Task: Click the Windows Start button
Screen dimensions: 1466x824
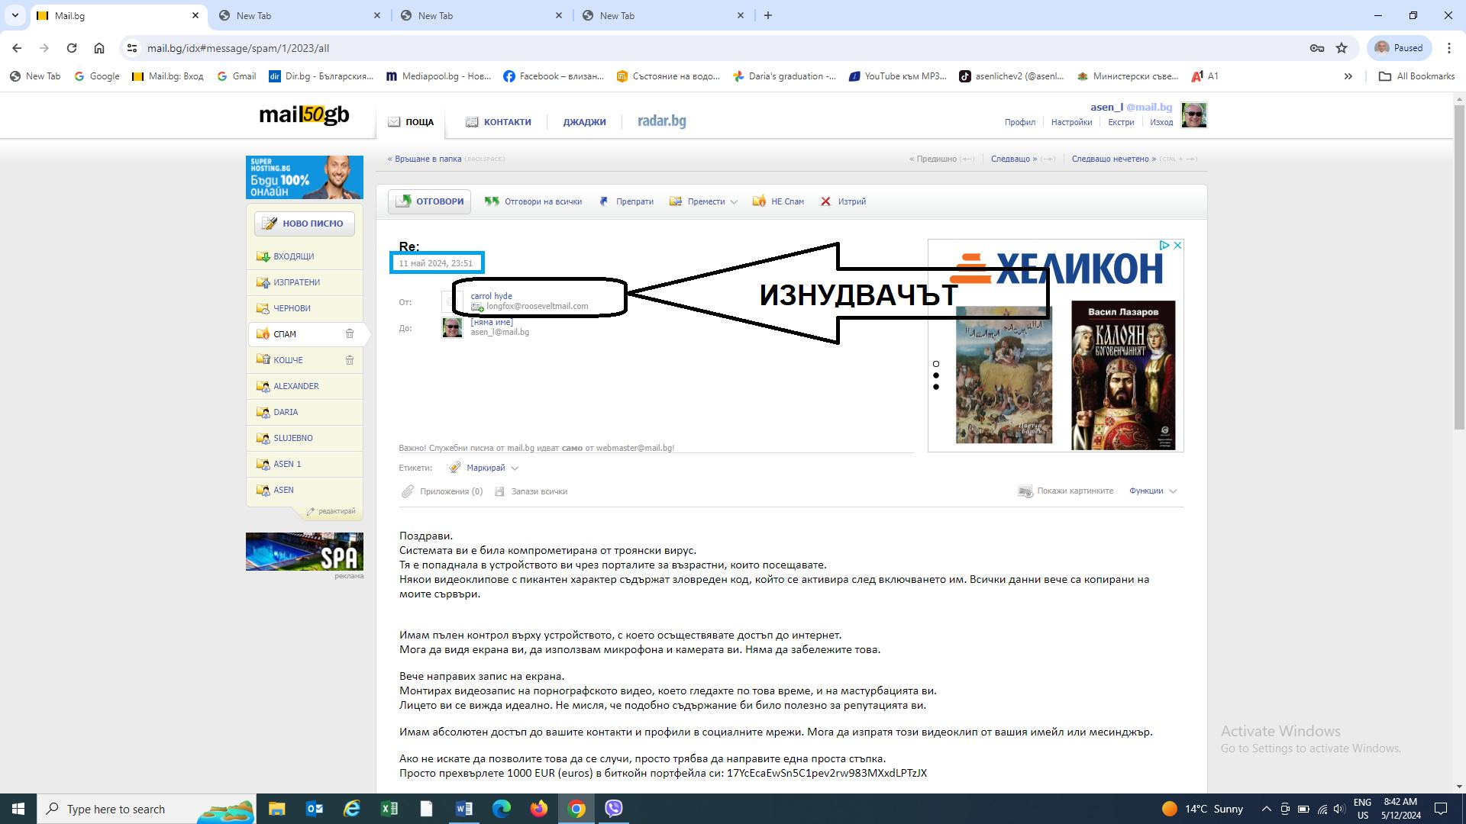Action: tap(18, 809)
